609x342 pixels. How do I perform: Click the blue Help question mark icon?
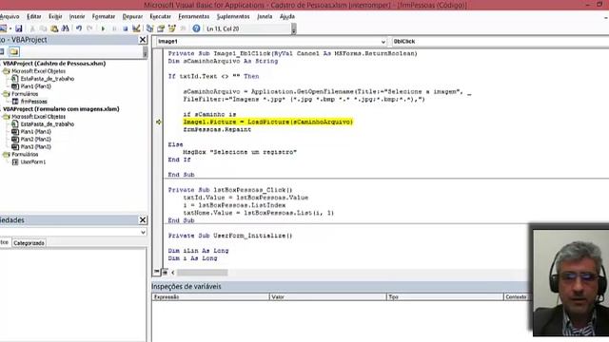point(196,28)
